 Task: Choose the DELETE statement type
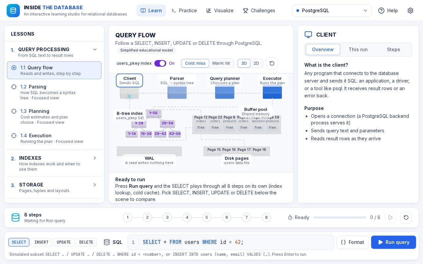pos(86,242)
